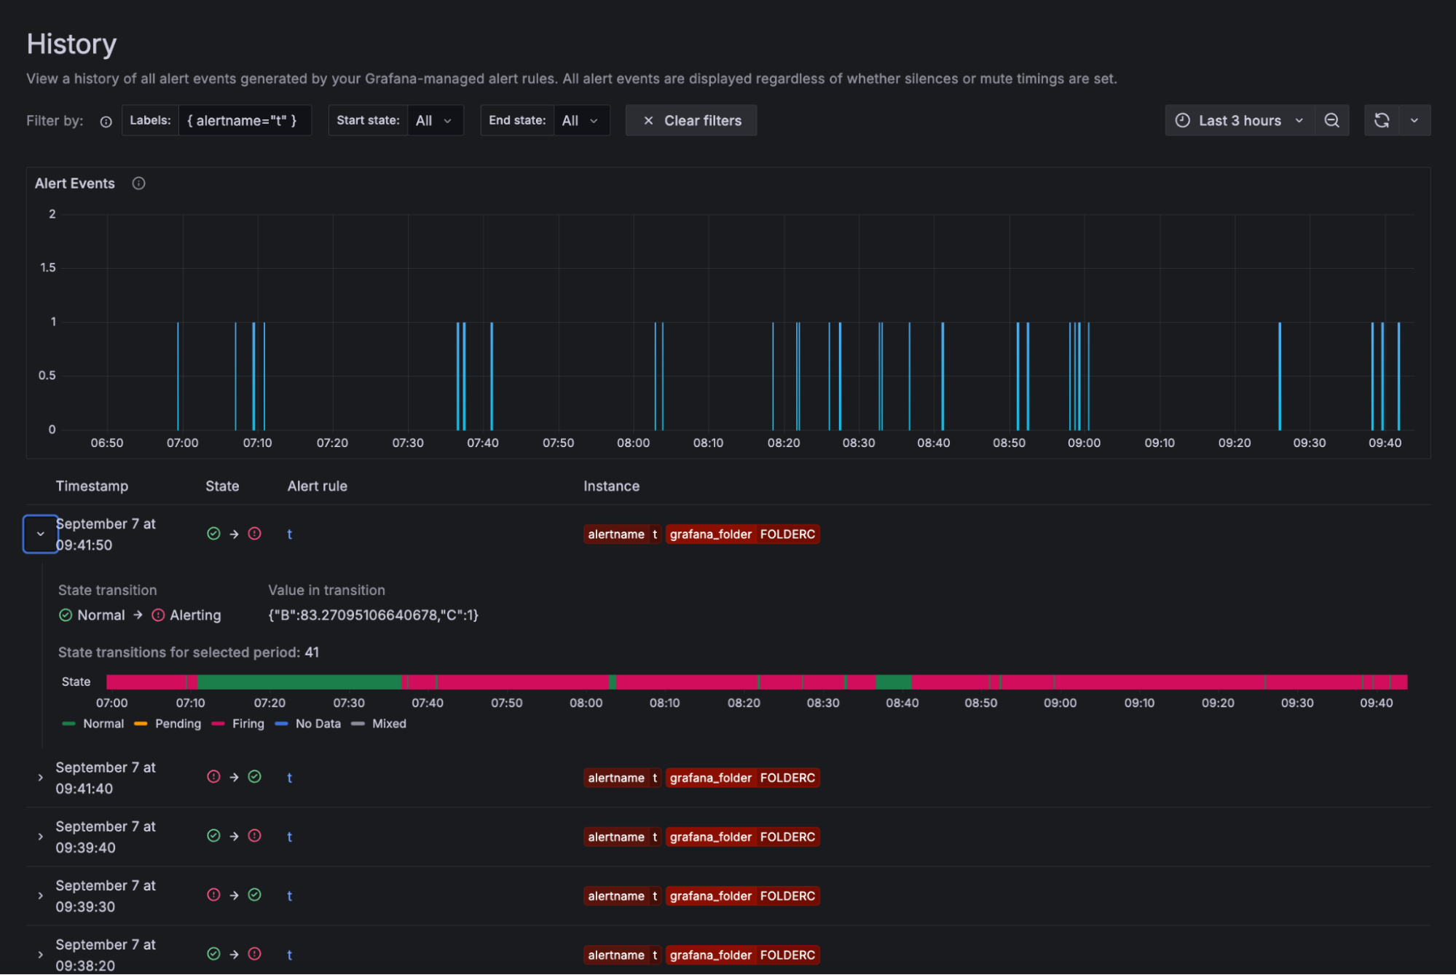
Task: Collapse the expanded 09:41:50 event row
Action: (40, 534)
